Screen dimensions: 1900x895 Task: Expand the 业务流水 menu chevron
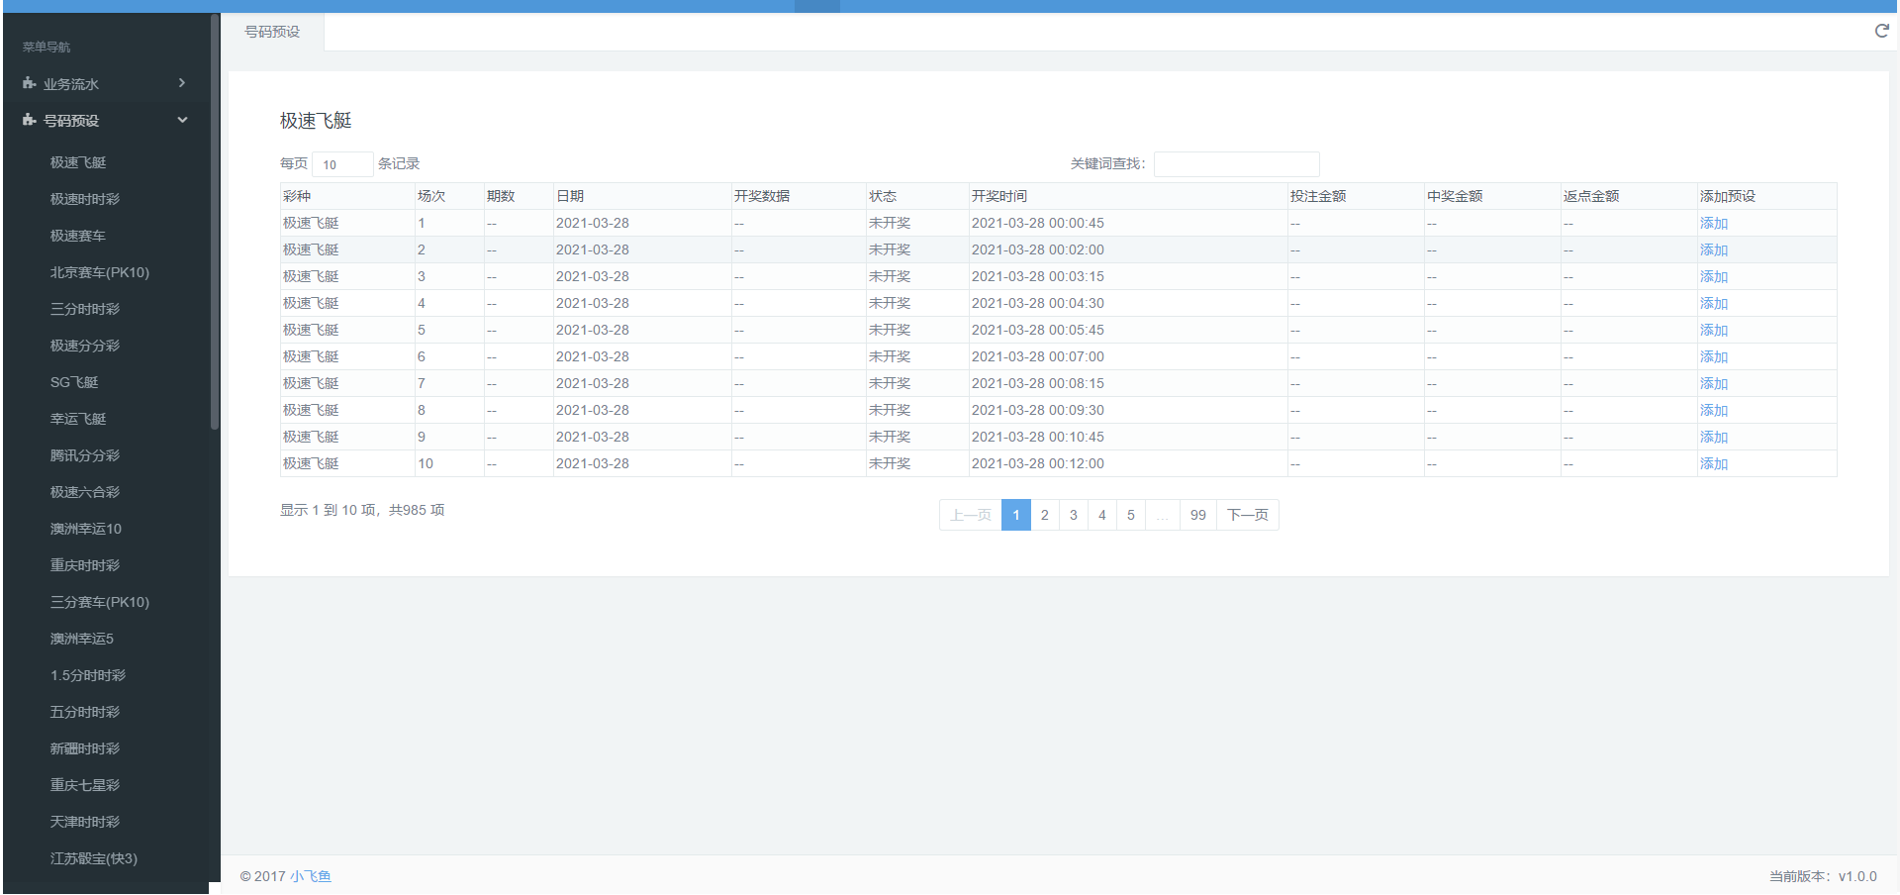(x=182, y=83)
